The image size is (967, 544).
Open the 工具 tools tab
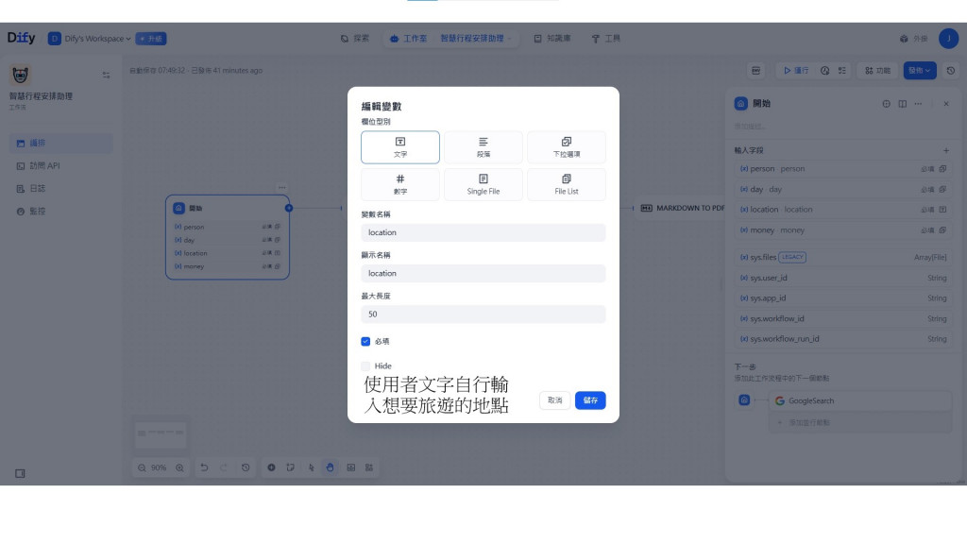605,38
